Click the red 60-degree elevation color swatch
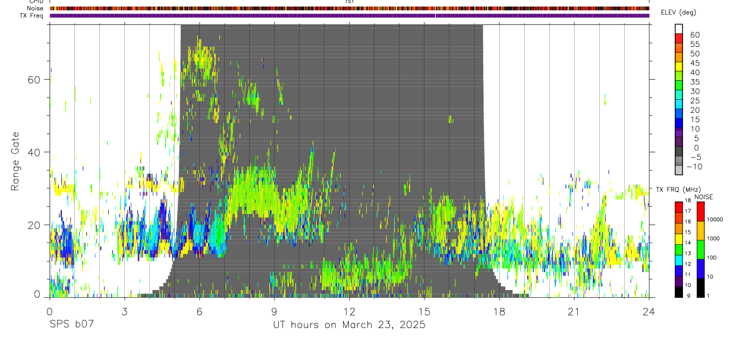 (x=679, y=37)
